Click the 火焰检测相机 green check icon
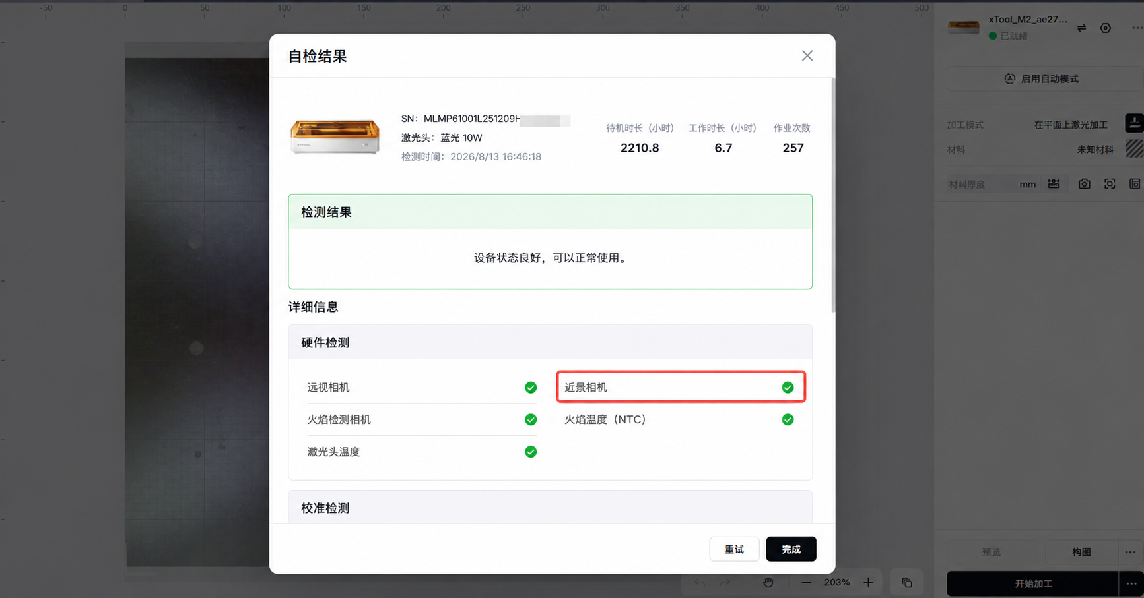The width and height of the screenshot is (1144, 598). [x=531, y=419]
